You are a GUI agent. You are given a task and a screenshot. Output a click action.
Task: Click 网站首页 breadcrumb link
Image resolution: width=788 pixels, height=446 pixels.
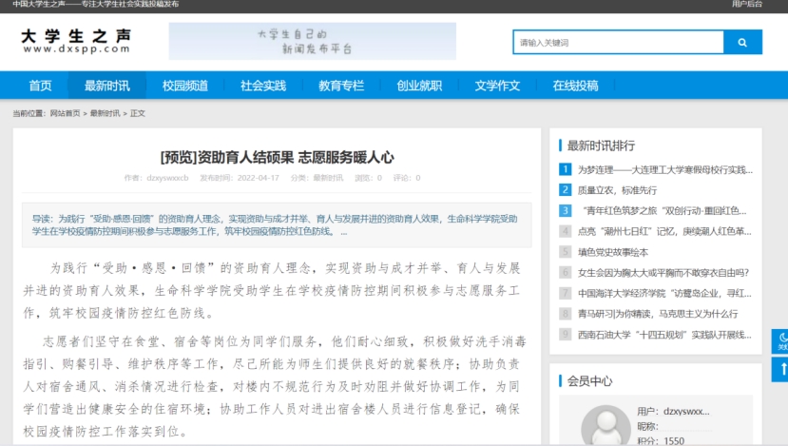[x=65, y=113]
